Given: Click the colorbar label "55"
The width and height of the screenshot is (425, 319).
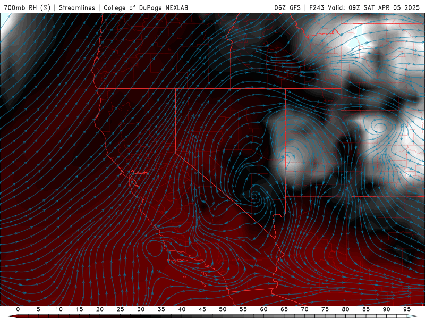Looking at the screenshot, I should (243, 309).
